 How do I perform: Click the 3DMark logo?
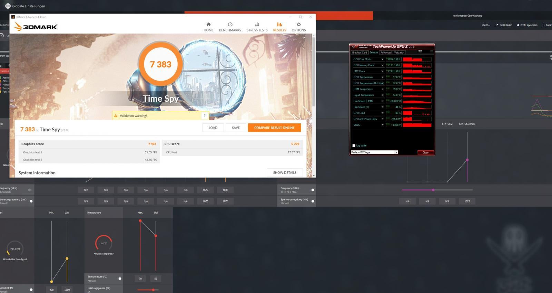35,27
